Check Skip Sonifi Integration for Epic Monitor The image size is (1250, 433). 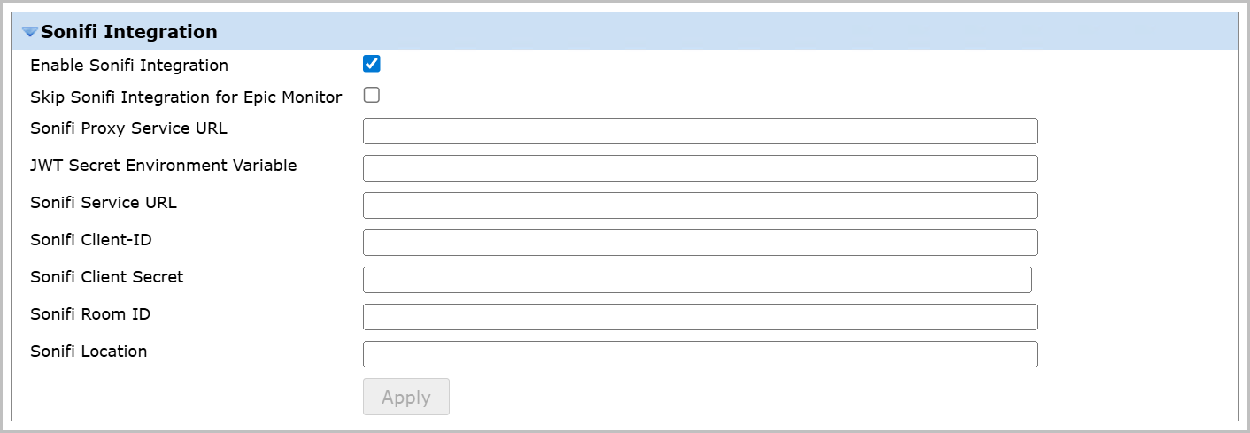(x=372, y=95)
